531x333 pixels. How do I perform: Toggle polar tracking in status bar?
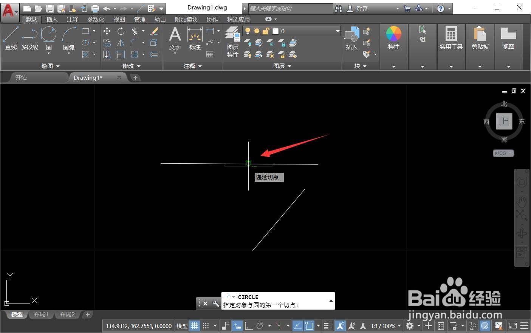pos(260,326)
